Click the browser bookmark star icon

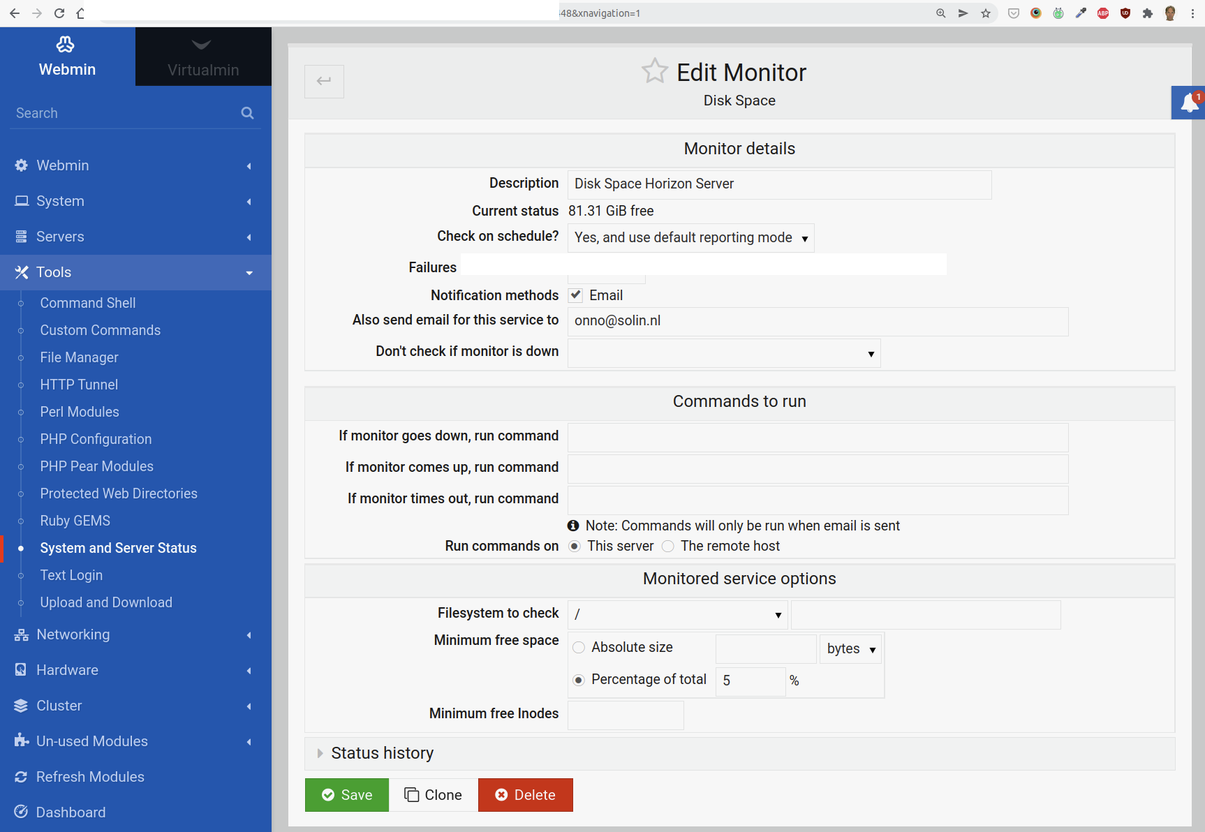985,13
